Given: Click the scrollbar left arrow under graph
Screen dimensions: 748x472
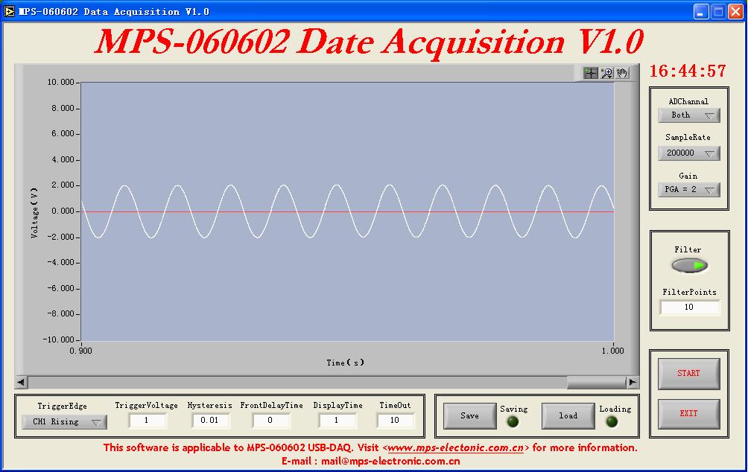Looking at the screenshot, I should pos(21,382).
